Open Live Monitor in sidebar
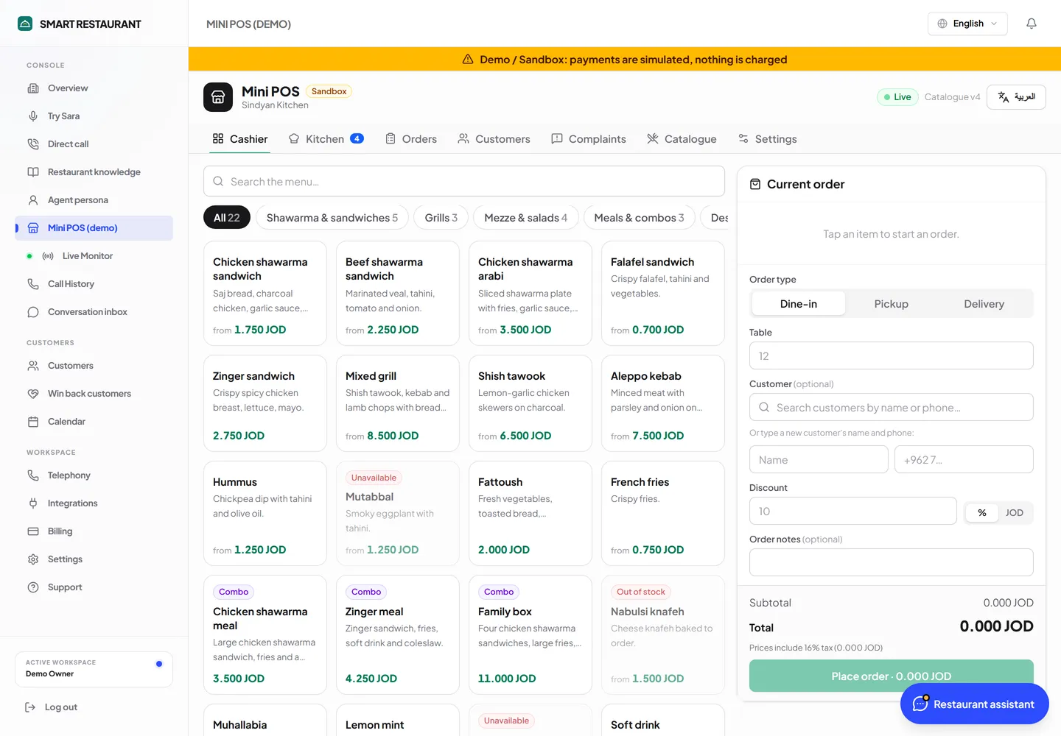This screenshot has height=736, width=1061. (94, 256)
